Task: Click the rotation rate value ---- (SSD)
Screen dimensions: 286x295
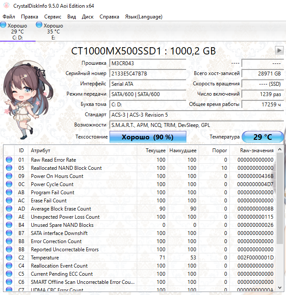Action: click(x=263, y=84)
